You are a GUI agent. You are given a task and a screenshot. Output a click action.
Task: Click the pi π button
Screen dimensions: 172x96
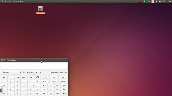click(31, 89)
